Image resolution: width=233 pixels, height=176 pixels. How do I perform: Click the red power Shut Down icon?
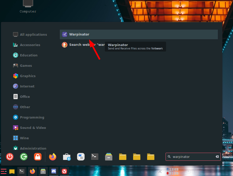pyautogui.click(x=10, y=157)
